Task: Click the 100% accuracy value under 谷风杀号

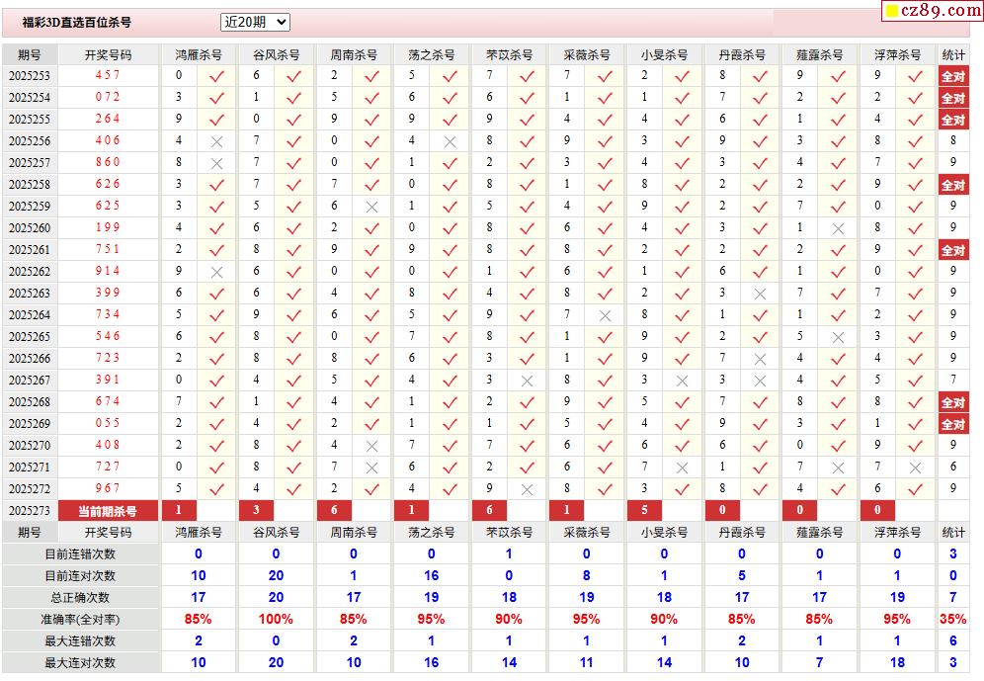Action: pyautogui.click(x=276, y=619)
